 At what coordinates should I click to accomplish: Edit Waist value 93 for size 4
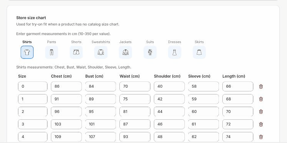[135, 137]
